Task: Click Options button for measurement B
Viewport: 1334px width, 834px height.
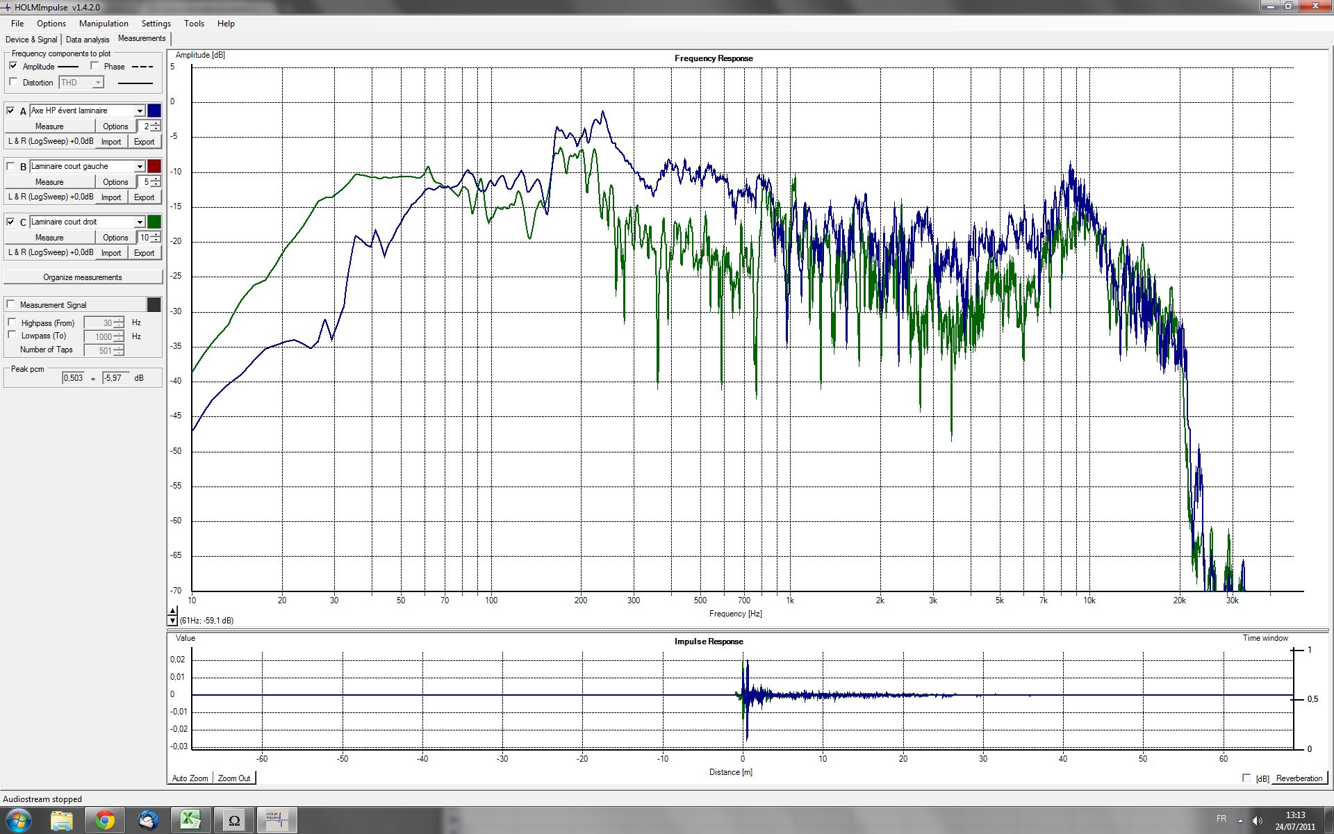Action: (115, 181)
